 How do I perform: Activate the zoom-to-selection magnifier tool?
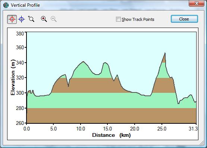tap(31, 19)
